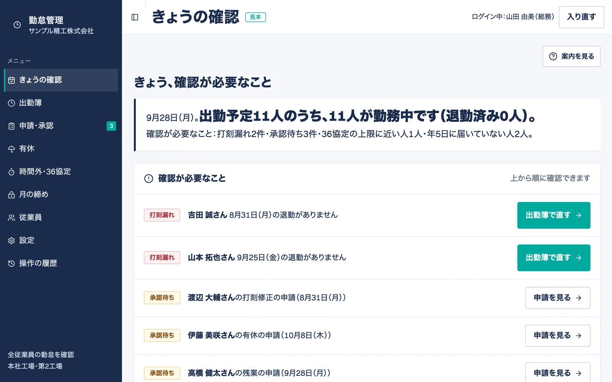Viewport: 612px width, 382px height.
Task: Click the 確認が必要なこと summary line
Action: pos(340,134)
